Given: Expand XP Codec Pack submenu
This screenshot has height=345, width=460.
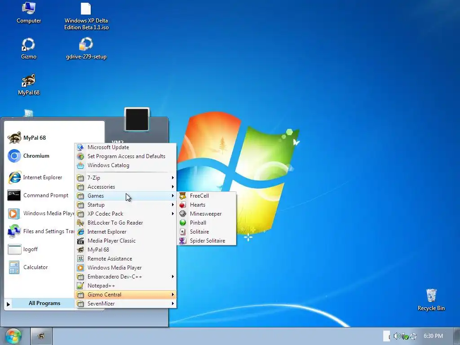Looking at the screenshot, I should click(126, 213).
